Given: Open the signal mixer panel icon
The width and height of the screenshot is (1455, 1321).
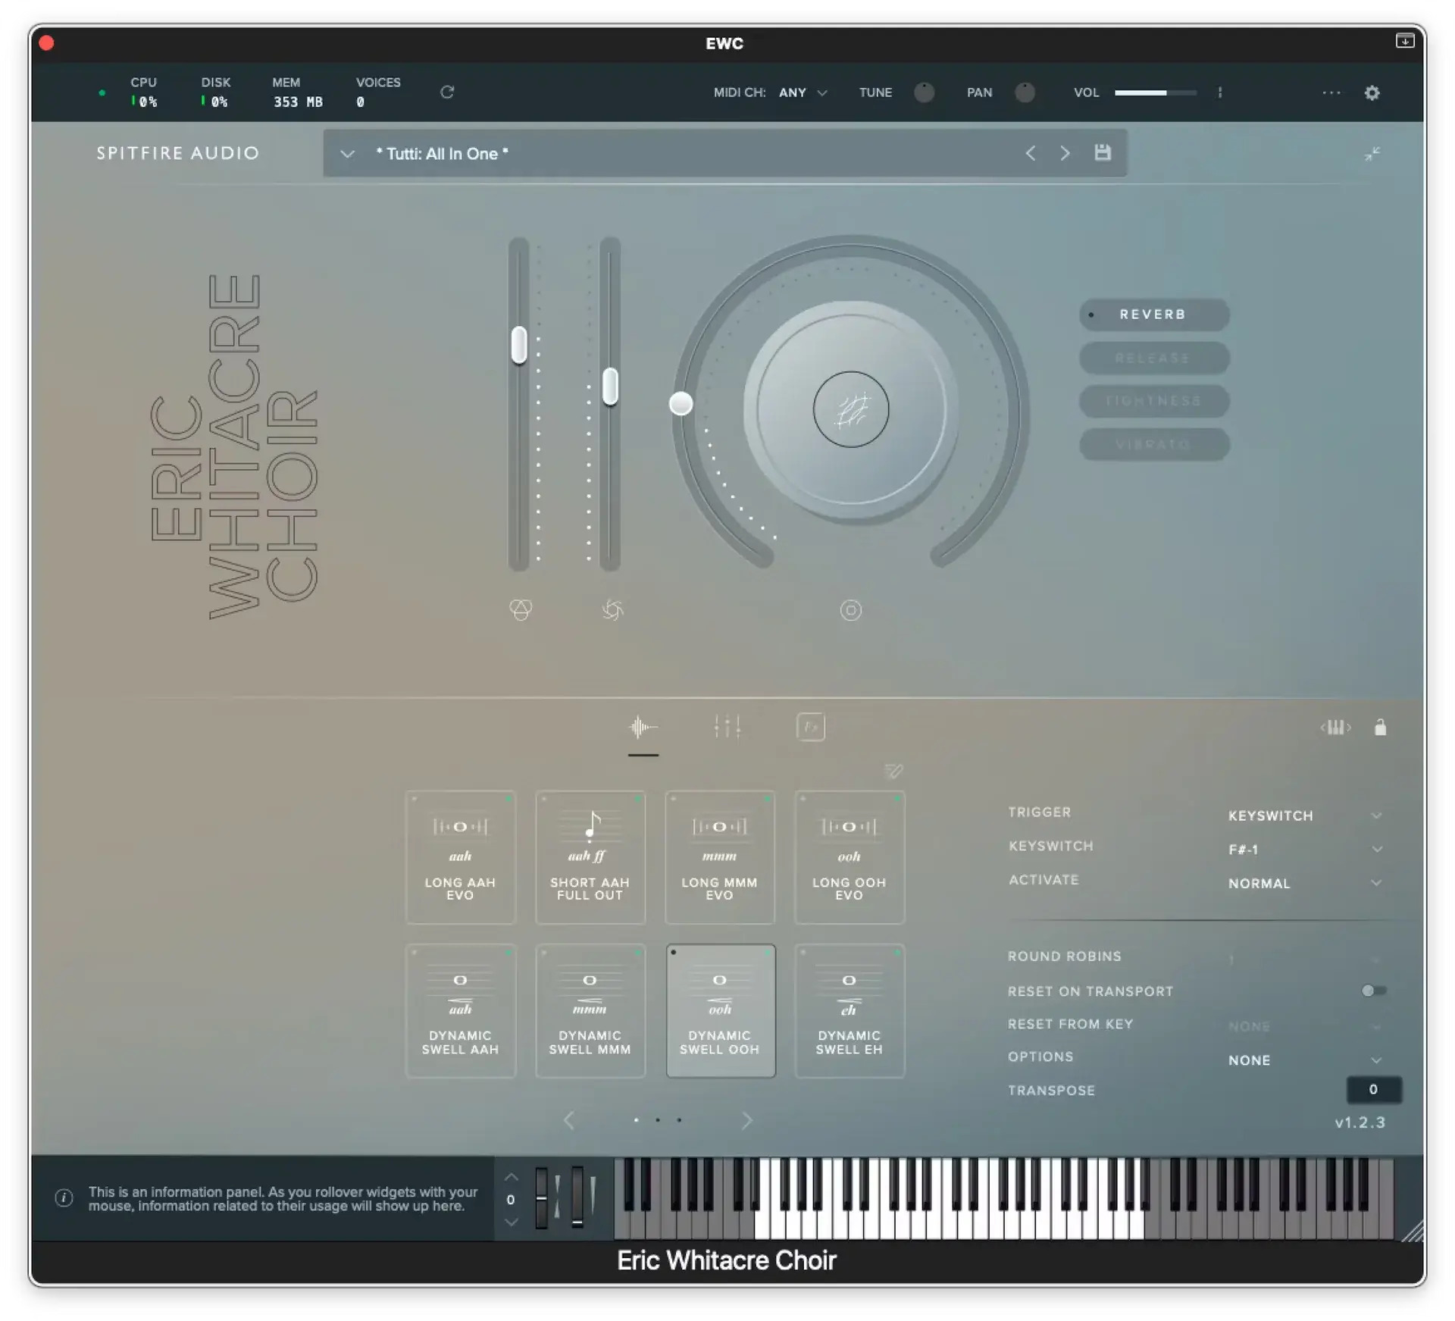Looking at the screenshot, I should (x=727, y=726).
